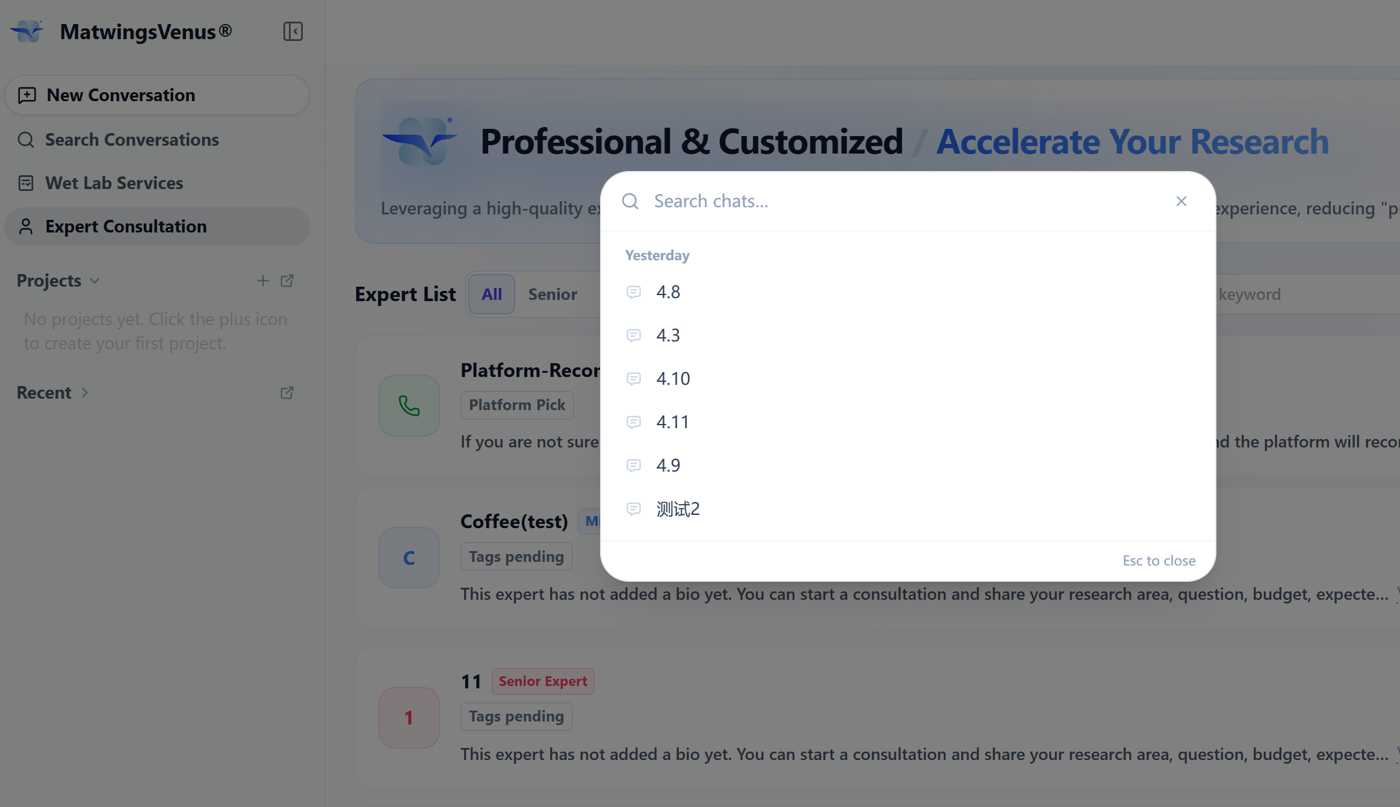Expand the Projects chevron

pos(94,281)
